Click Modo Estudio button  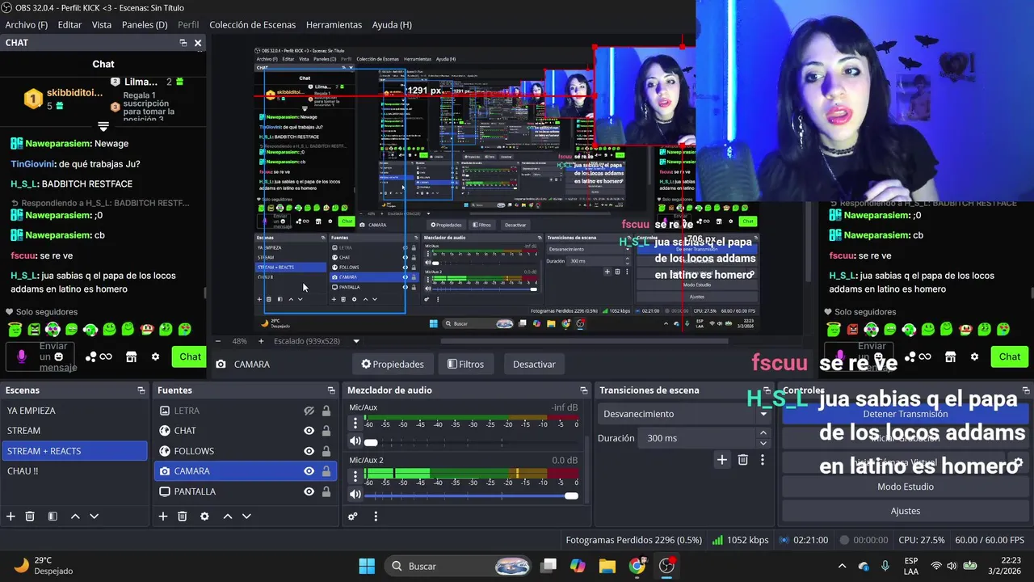pyautogui.click(x=906, y=487)
